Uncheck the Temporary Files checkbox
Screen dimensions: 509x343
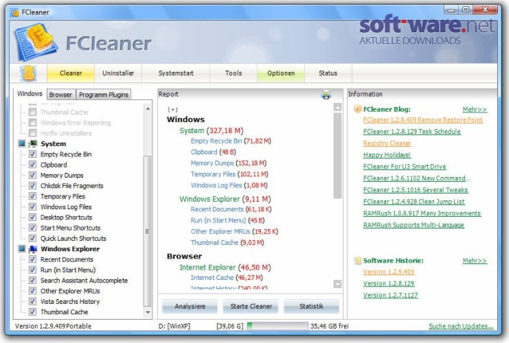pyautogui.click(x=32, y=196)
